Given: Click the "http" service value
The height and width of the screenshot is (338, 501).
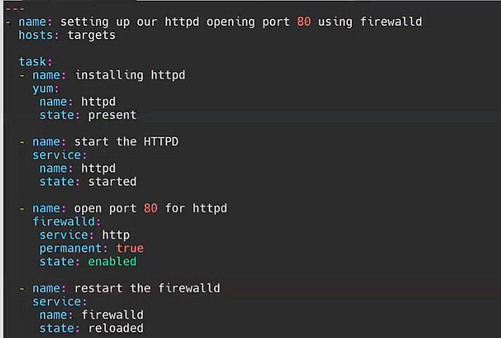Looking at the screenshot, I should 116,235.
